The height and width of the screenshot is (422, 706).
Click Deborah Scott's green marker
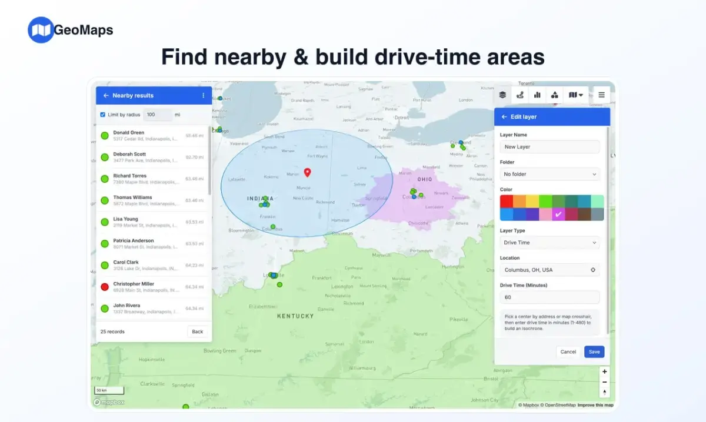pos(105,157)
